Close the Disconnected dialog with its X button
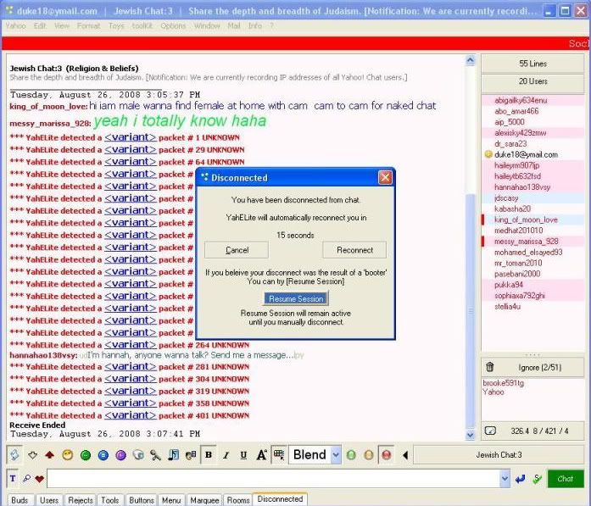This screenshot has width=591, height=506. tap(385, 177)
